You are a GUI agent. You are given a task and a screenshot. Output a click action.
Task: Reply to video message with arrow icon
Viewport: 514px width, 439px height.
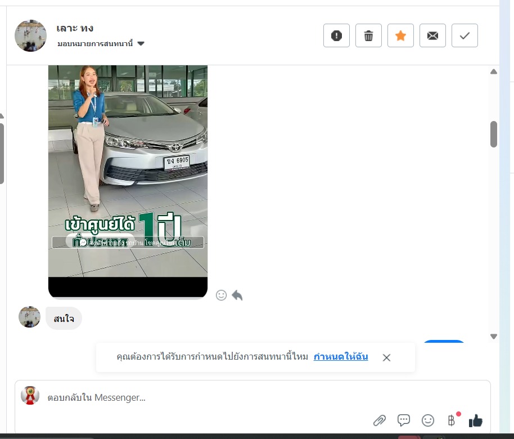pyautogui.click(x=237, y=295)
